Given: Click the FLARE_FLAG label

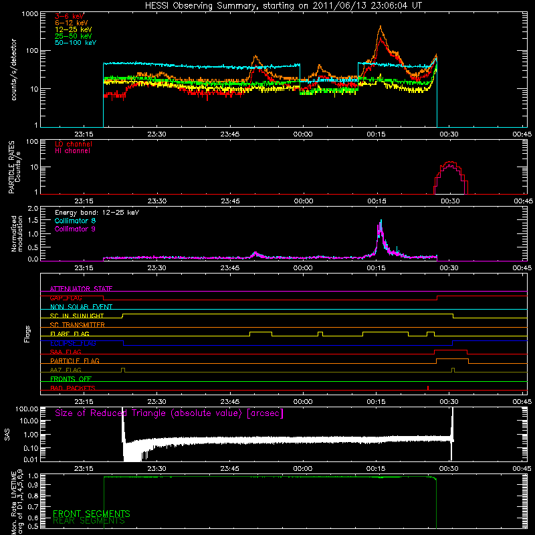Looking at the screenshot, I should (x=70, y=334).
